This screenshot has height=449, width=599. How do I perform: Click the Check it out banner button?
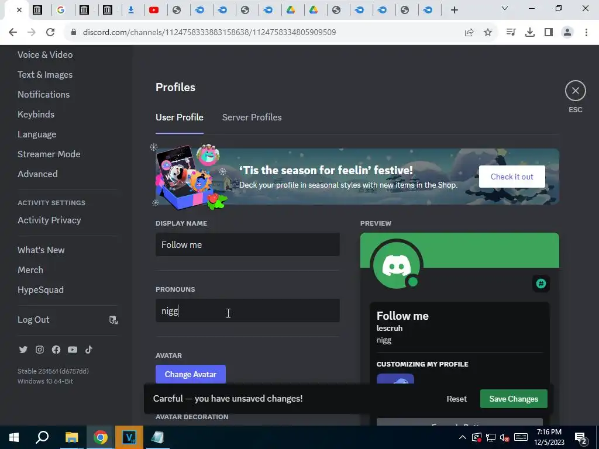pyautogui.click(x=512, y=177)
